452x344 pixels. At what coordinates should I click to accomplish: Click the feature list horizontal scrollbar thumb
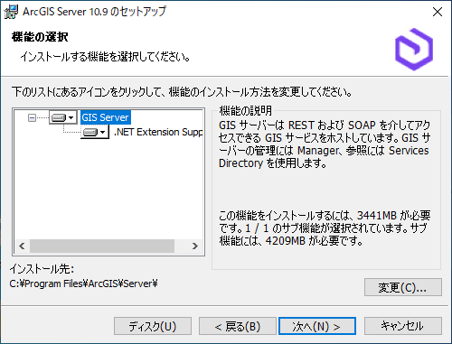(102, 246)
